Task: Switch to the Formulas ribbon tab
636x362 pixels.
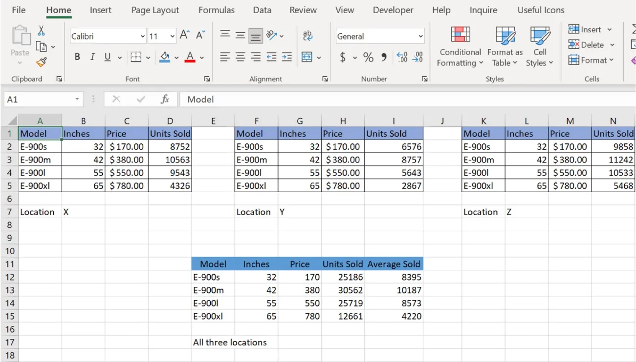Action: click(216, 10)
